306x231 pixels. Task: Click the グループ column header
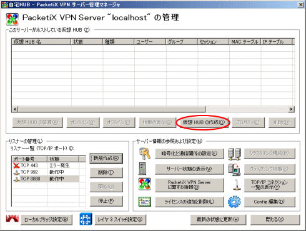click(182, 42)
